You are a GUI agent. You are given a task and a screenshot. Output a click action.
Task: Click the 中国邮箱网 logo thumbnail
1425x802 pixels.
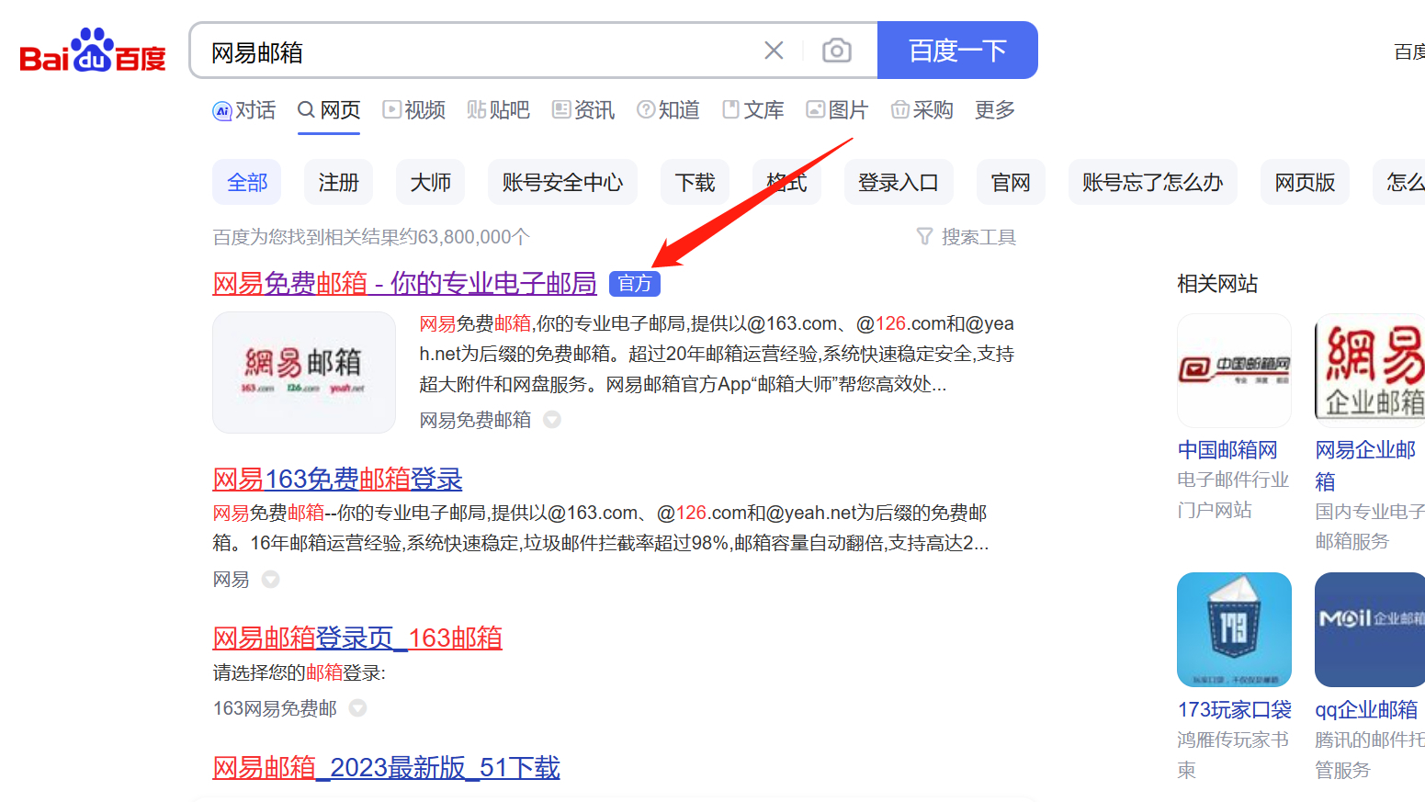tap(1234, 370)
